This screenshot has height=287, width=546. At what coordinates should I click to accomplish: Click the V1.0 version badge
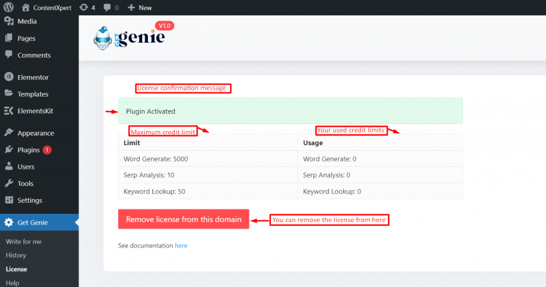click(x=165, y=25)
